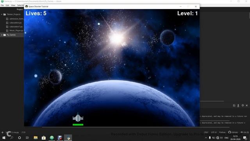Open Microsoft Store from the taskbar
Screen dimensions: 250x141
coord(44,137)
